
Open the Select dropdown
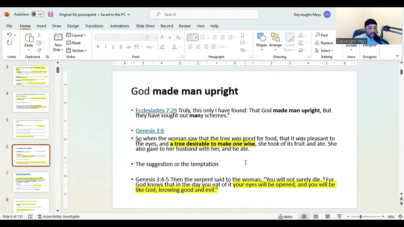pyautogui.click(x=324, y=50)
